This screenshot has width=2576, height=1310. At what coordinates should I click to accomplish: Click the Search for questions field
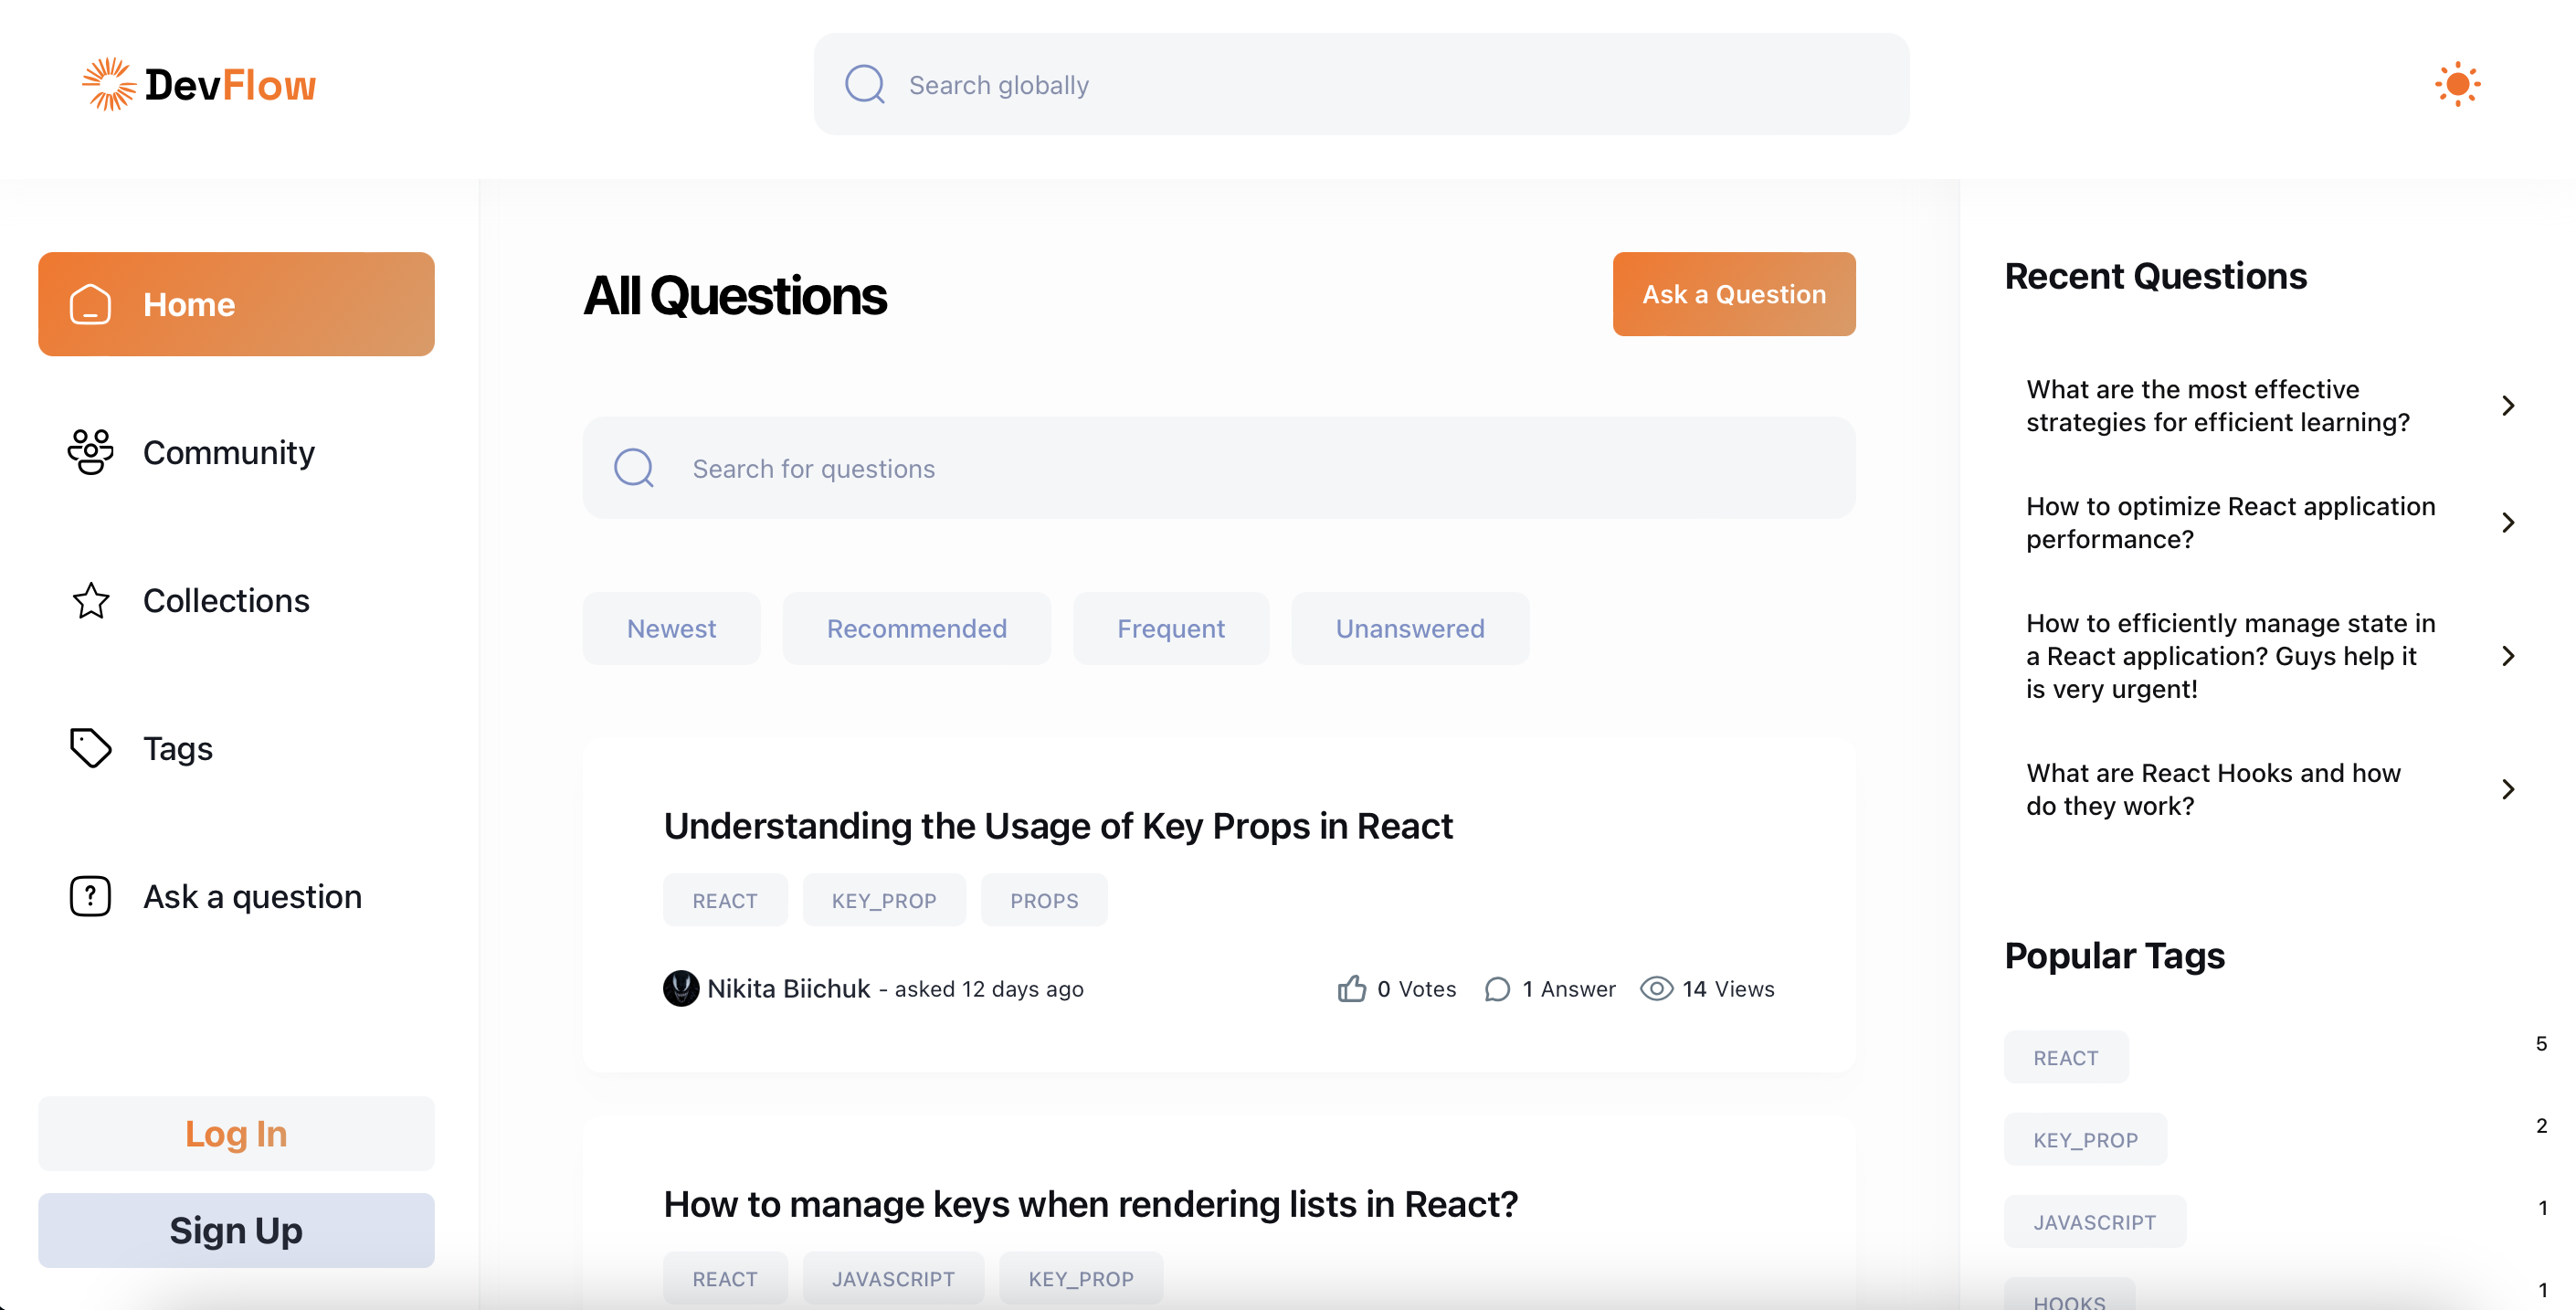coord(1218,468)
